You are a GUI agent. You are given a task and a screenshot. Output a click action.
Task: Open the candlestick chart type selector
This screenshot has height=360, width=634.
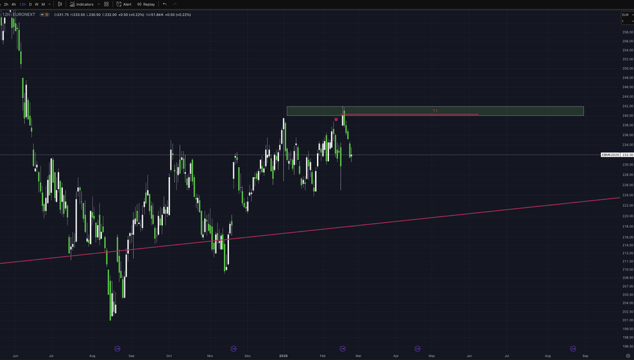click(x=60, y=4)
